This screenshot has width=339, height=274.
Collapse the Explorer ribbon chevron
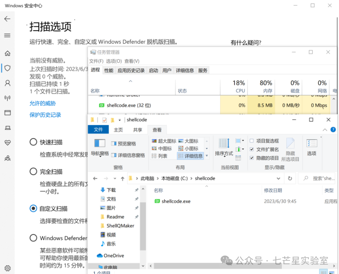click(325, 130)
